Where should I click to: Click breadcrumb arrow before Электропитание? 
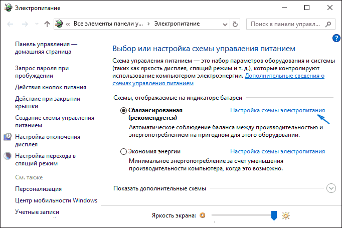tap(148, 24)
